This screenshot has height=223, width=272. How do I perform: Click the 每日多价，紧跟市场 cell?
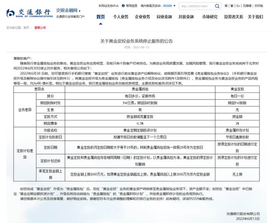tap(140, 96)
